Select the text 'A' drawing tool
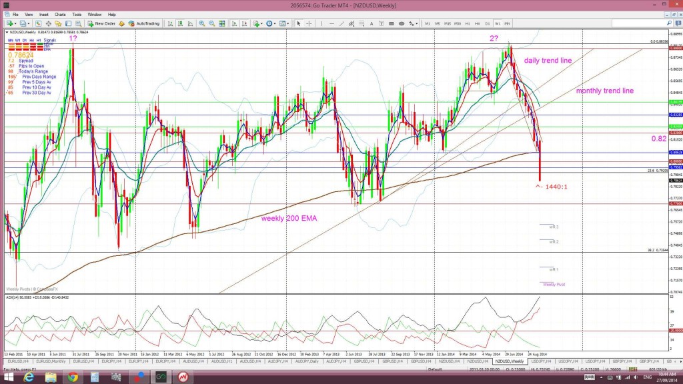The height and width of the screenshot is (384, 683). click(372, 23)
